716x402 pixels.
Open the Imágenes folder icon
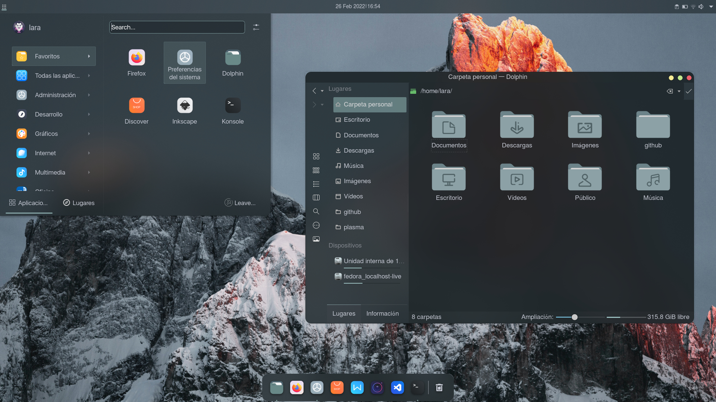click(x=585, y=130)
